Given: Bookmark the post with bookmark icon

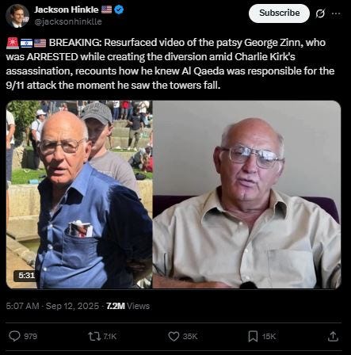Looking at the screenshot, I should (x=253, y=336).
